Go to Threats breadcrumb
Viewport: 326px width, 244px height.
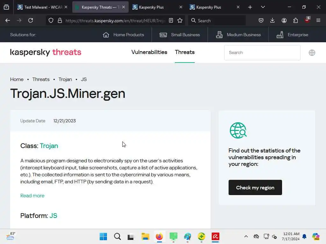(x=41, y=79)
